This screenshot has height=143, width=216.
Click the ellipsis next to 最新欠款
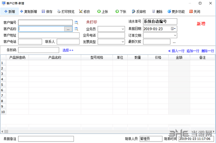pos(174,42)
